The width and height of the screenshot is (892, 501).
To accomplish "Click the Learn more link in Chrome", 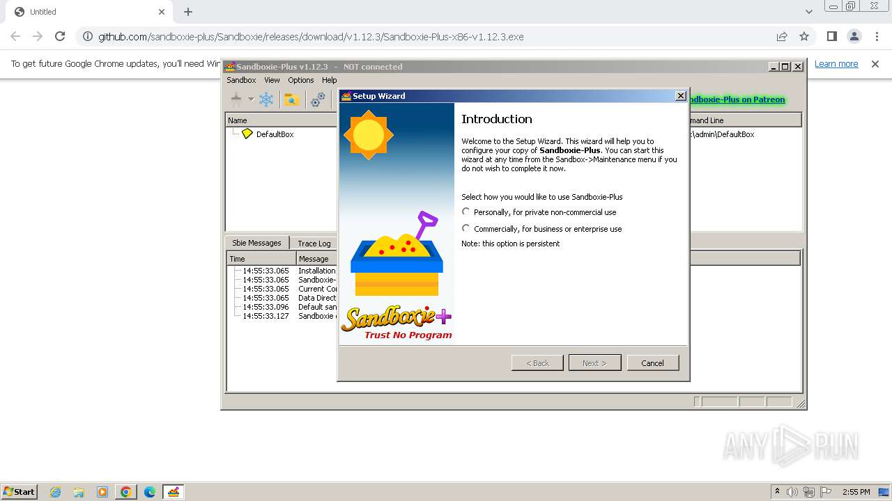I will (x=836, y=63).
